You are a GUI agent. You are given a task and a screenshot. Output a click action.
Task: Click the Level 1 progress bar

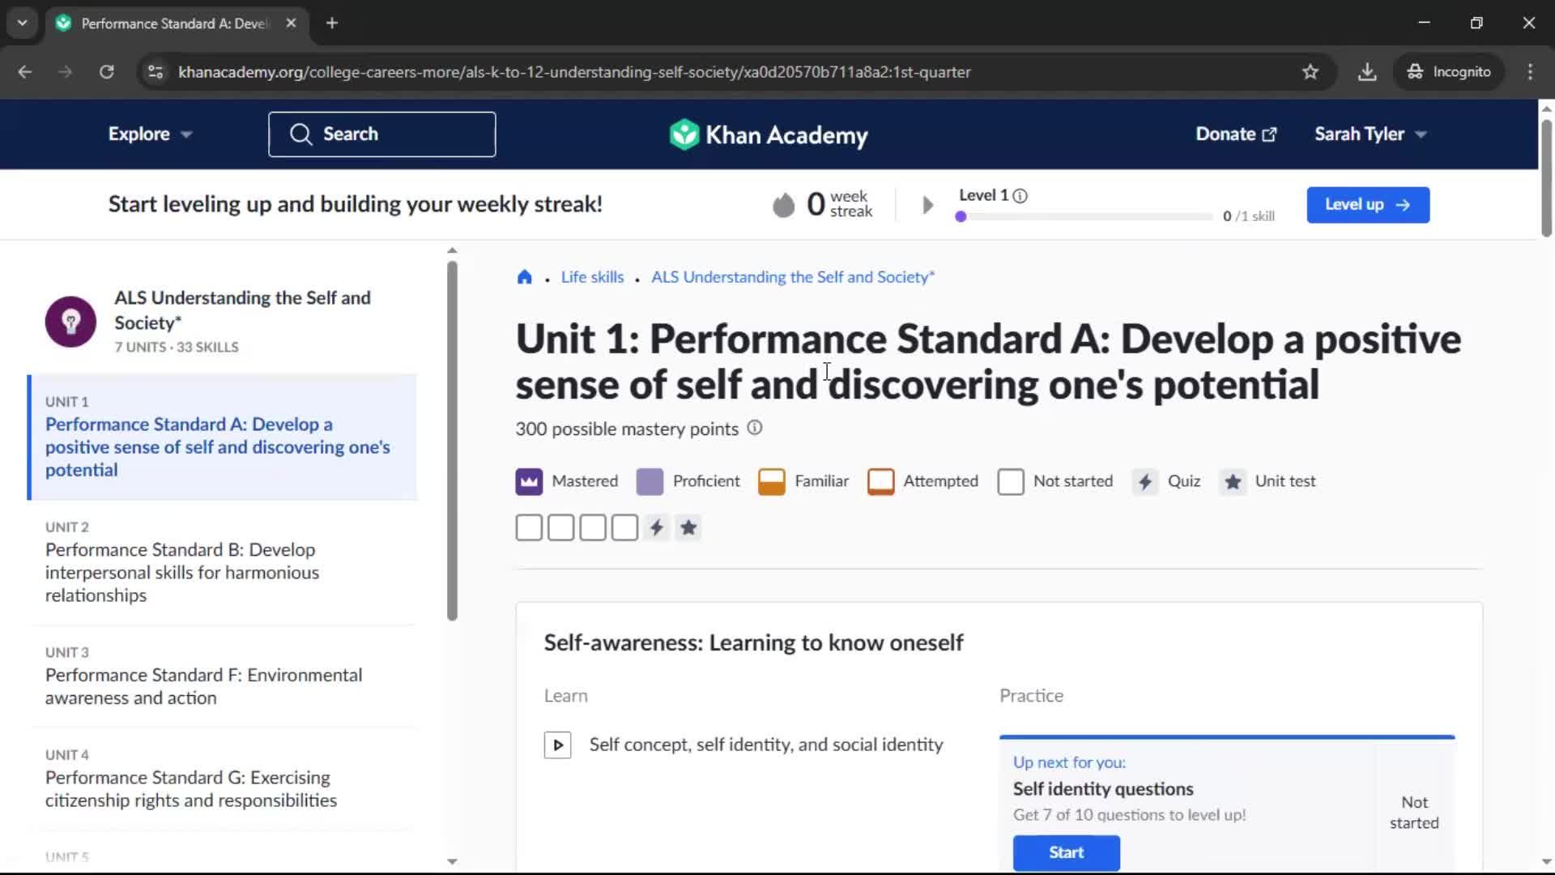pyautogui.click(x=1084, y=217)
